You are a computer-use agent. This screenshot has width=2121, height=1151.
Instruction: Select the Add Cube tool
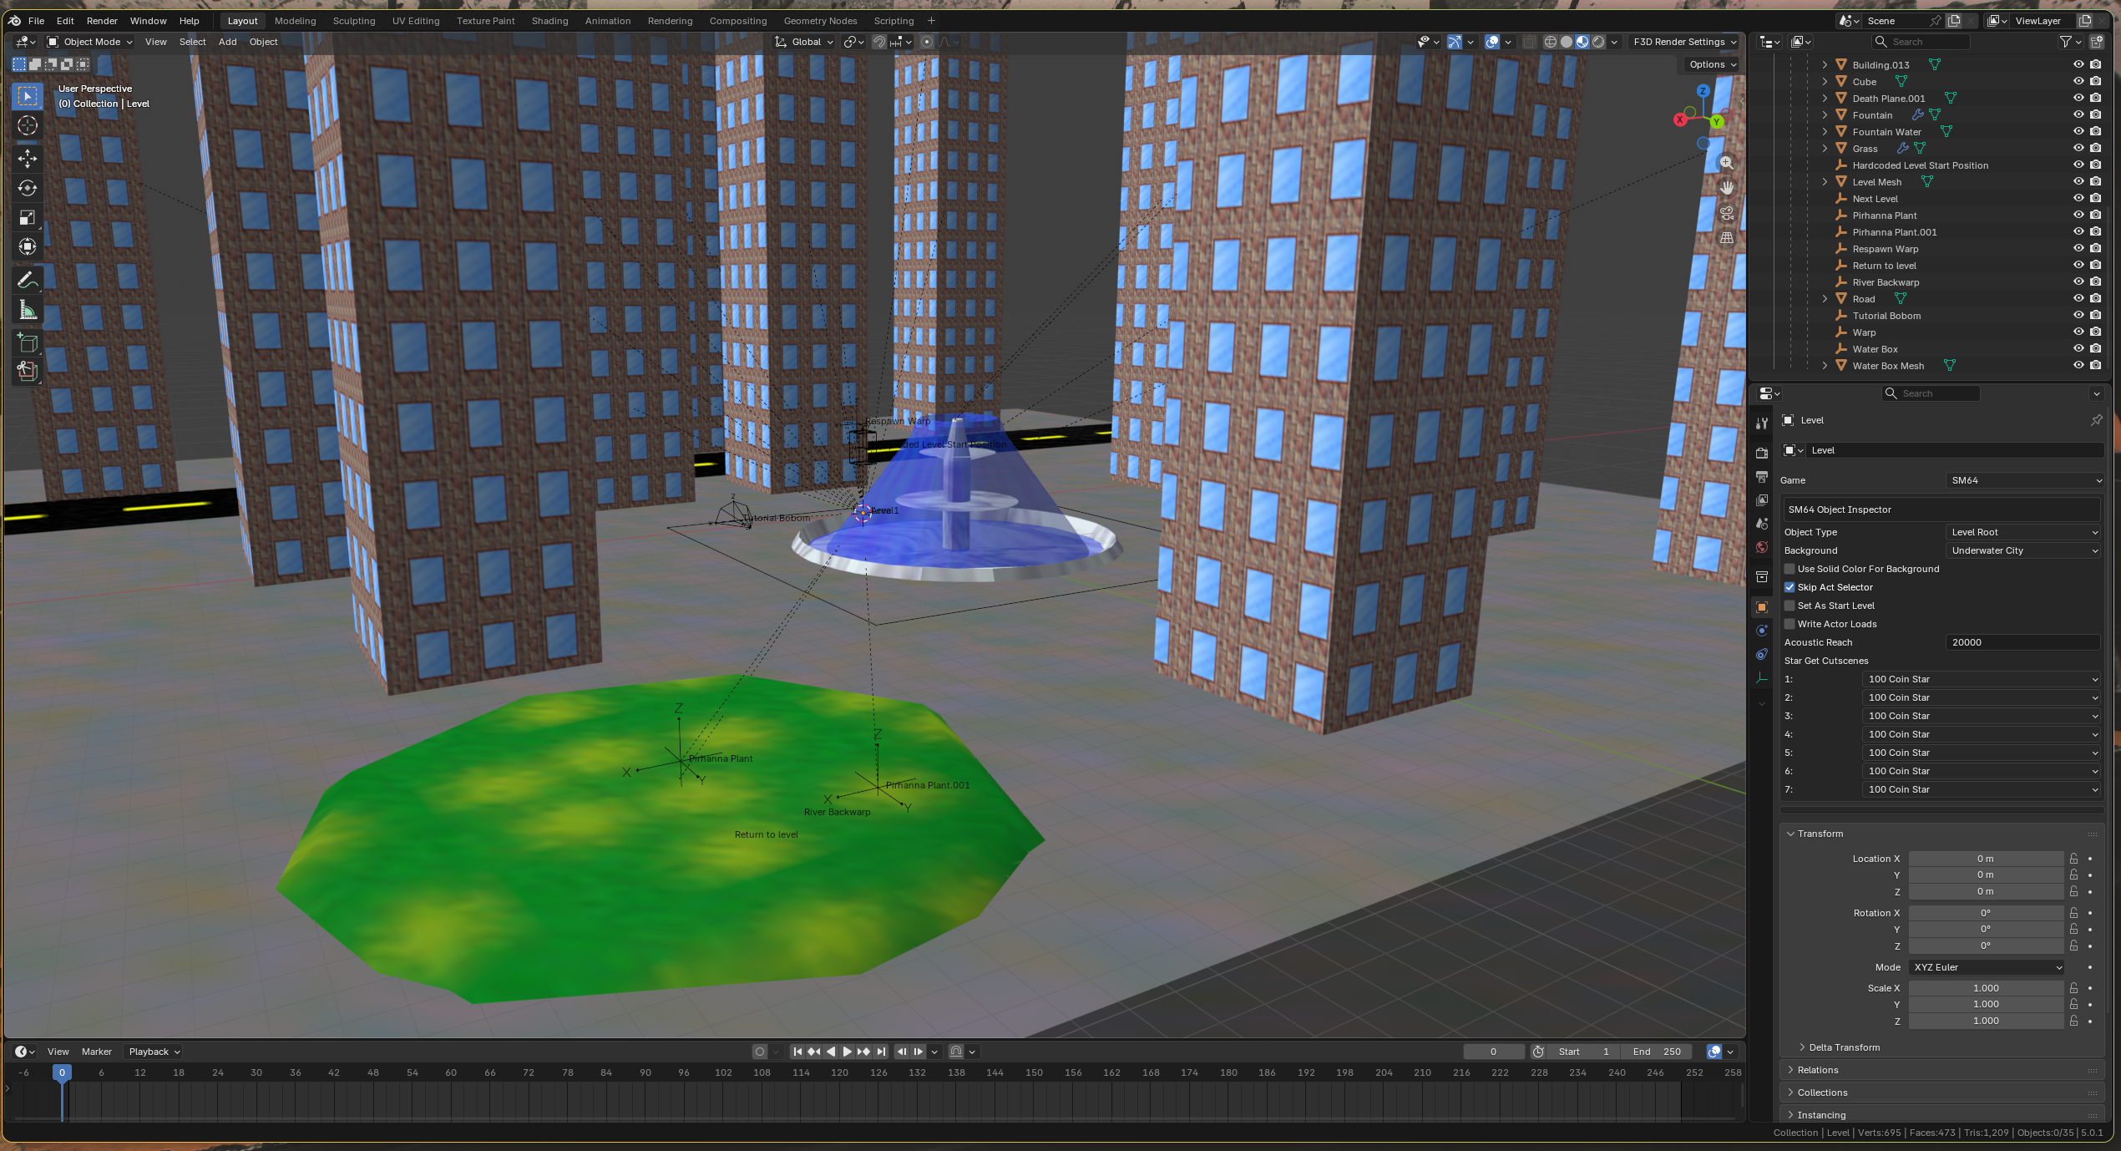pyautogui.click(x=28, y=342)
